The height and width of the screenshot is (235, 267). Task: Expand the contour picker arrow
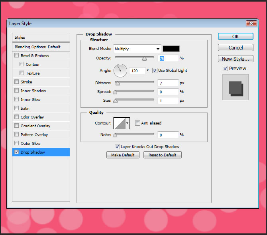(128, 123)
